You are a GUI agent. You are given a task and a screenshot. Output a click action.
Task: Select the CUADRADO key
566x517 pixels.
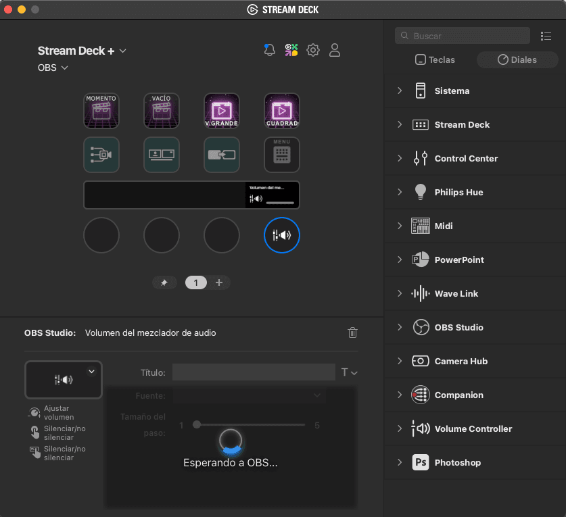coord(282,111)
